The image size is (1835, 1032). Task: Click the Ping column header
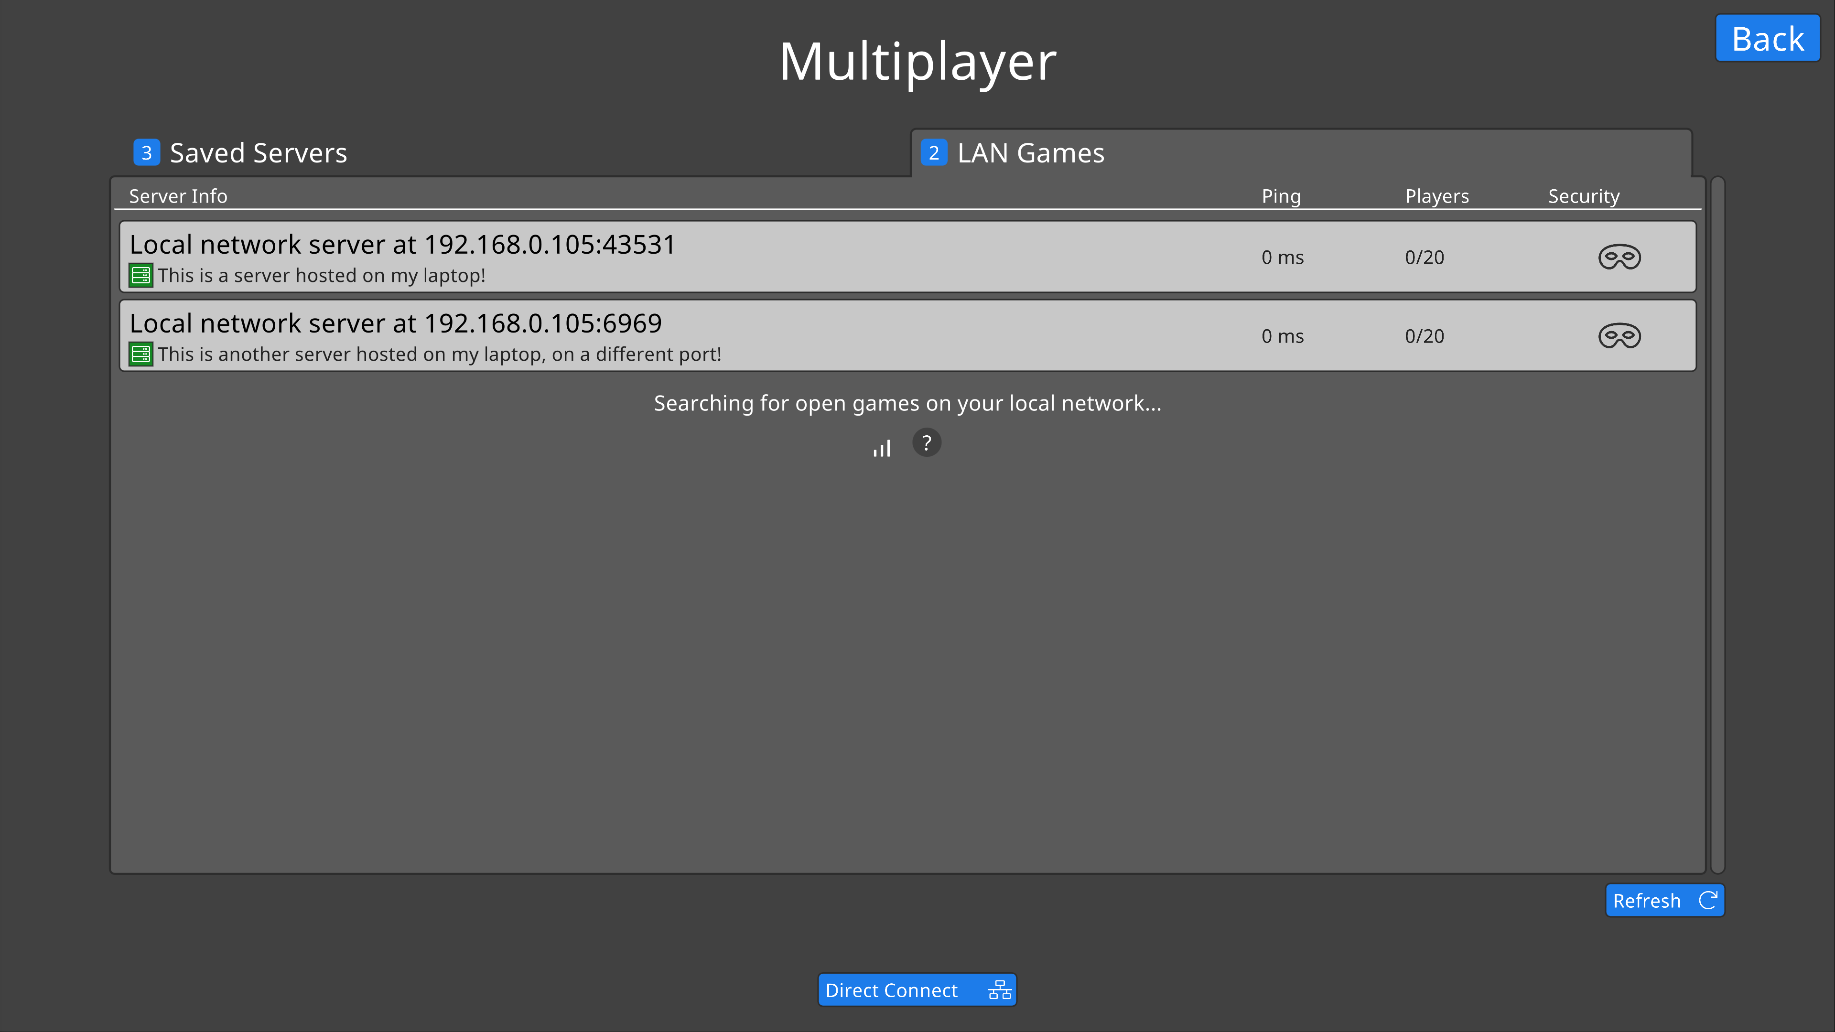click(1281, 196)
